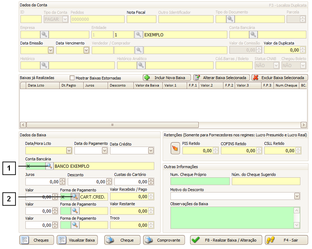312x249 pixels.
Task: Click Incluir Nova Baixa button
Action: (x=167, y=77)
